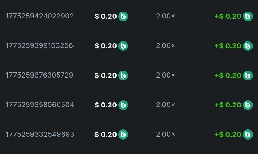Click the $ 0.20 bet amount in row 1775259358060504
The width and height of the screenshot is (258, 154).
point(106,105)
